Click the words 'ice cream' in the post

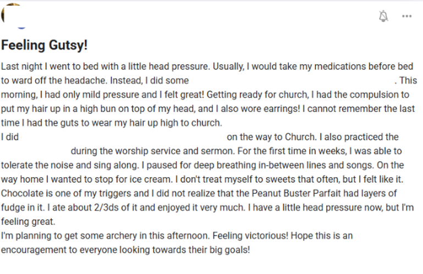[x=150, y=179]
